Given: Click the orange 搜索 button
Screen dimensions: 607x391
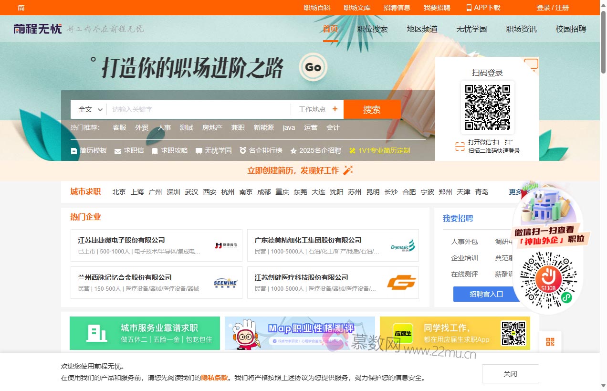Looking at the screenshot, I should (372, 109).
